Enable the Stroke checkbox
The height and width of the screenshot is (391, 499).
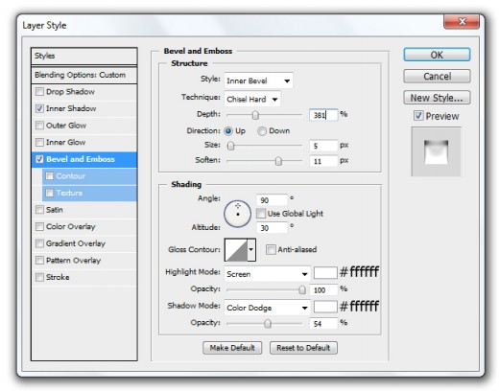tap(39, 277)
